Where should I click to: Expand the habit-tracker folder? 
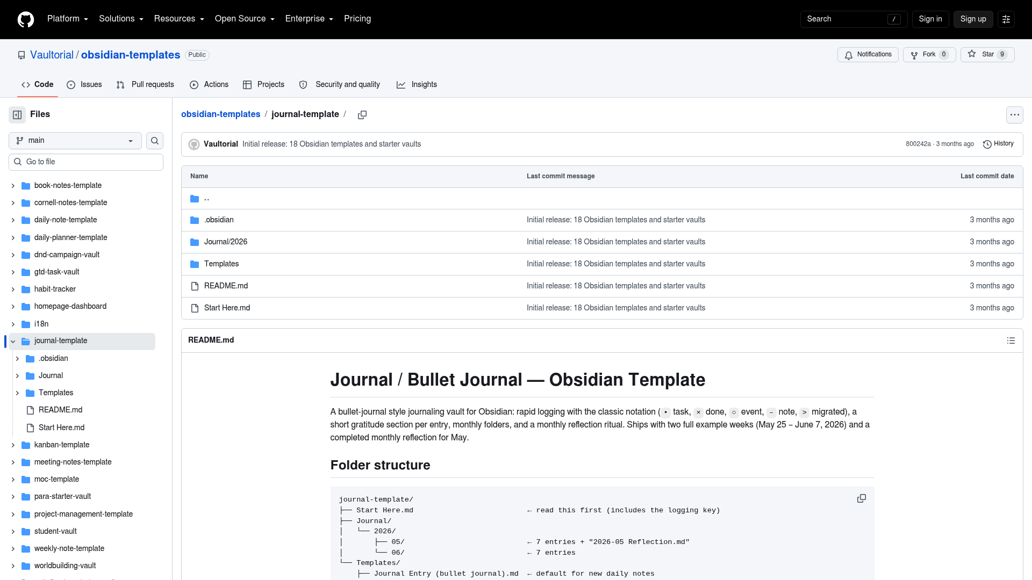(13, 289)
